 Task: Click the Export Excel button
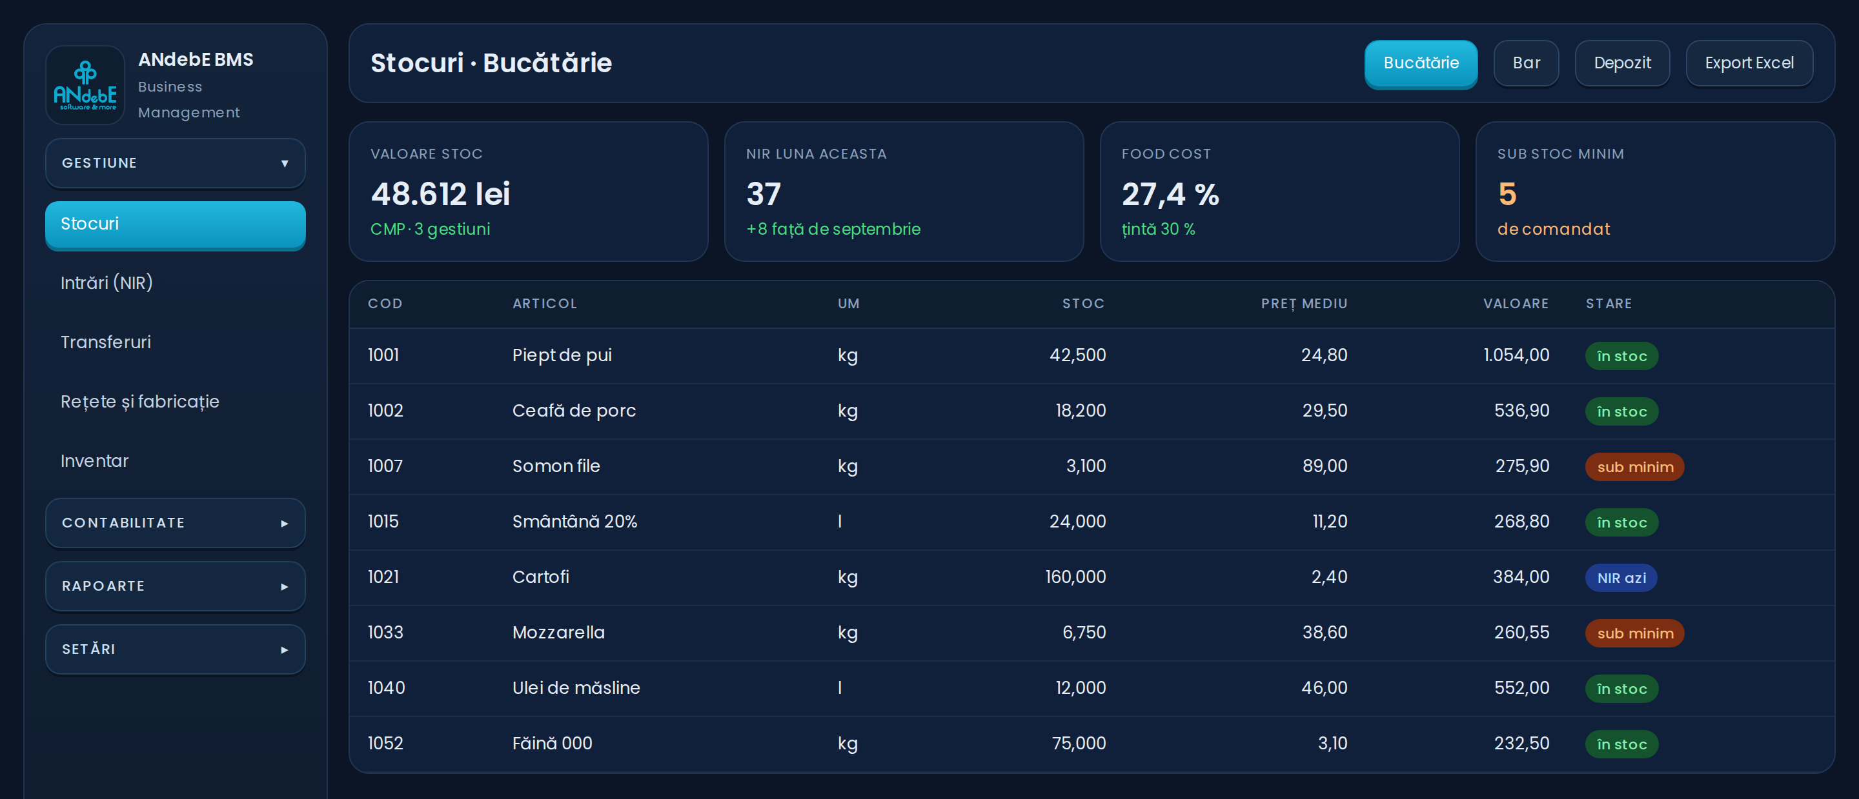(x=1749, y=63)
